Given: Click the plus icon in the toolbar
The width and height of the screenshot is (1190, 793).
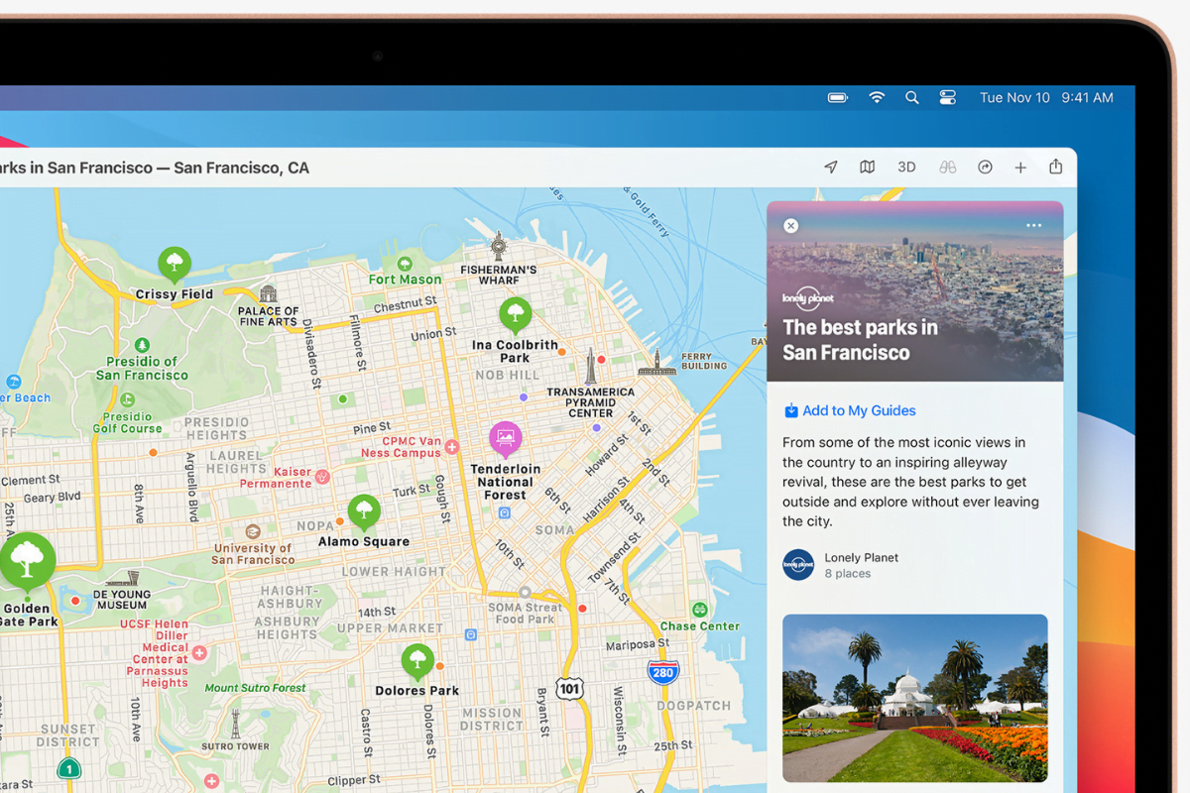Looking at the screenshot, I should click(x=1020, y=168).
